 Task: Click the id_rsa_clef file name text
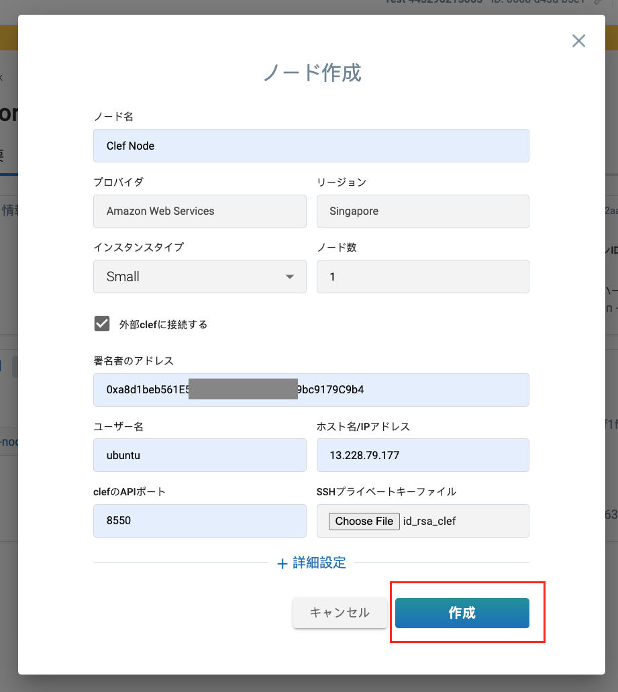pyautogui.click(x=429, y=522)
